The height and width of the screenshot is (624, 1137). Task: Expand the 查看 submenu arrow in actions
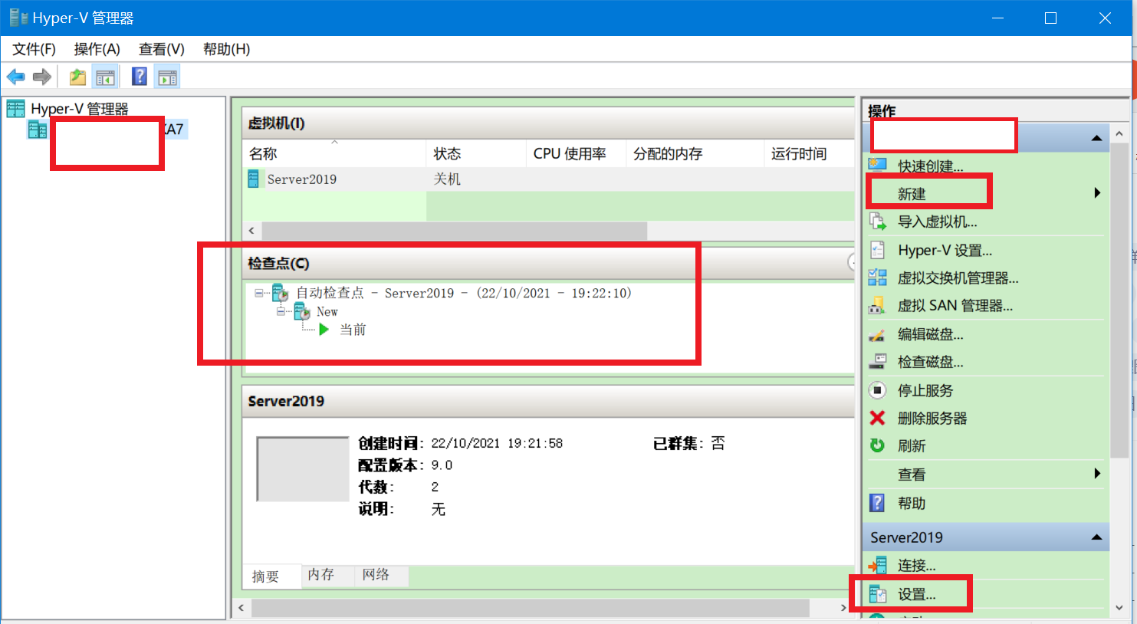click(x=1097, y=474)
